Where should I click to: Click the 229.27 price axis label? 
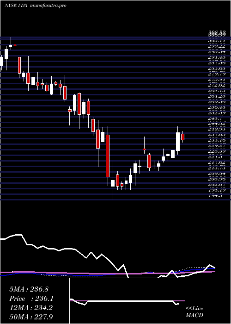click(217, 146)
